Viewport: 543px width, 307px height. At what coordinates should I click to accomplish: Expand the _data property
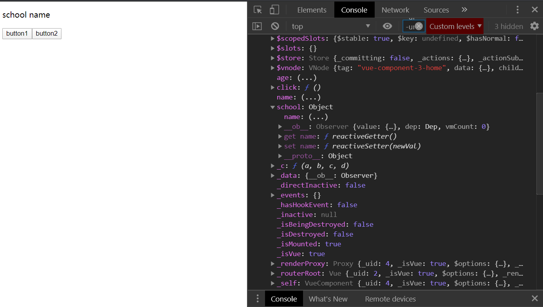pos(273,175)
